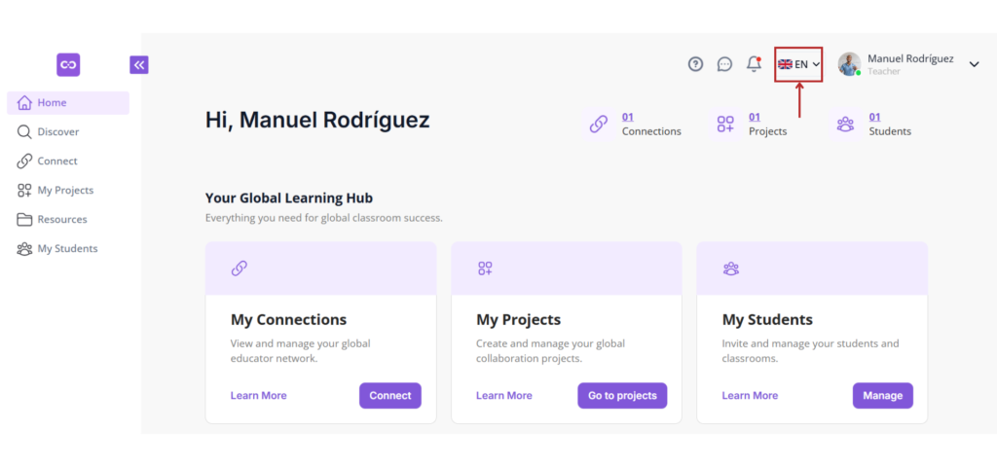This screenshot has height=467, width=997.
Task: Click the Go to projects button
Action: [x=622, y=396]
